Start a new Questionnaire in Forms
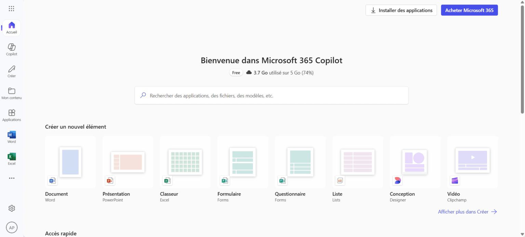The height and width of the screenshot is (237, 525). click(300, 162)
